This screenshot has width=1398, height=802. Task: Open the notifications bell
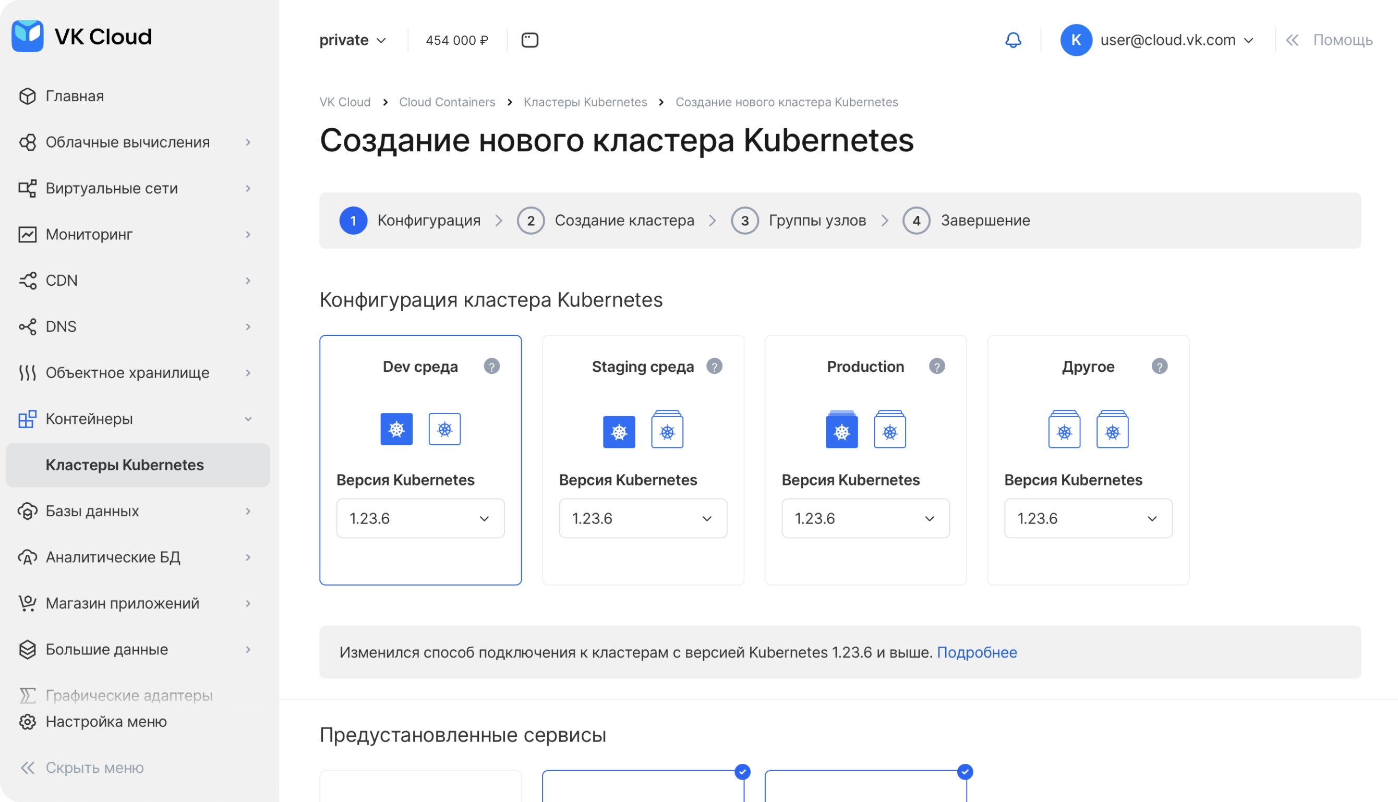point(1013,40)
